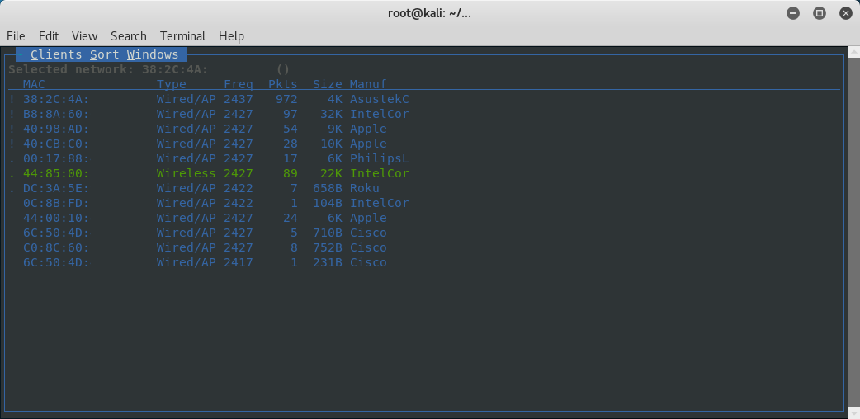Viewport: 860px width, 419px height.
Task: Open the File menu
Action: coord(16,36)
